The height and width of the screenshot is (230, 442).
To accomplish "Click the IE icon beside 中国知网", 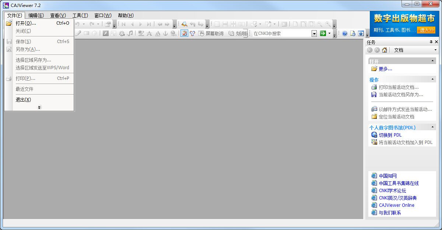I will click(x=374, y=176).
